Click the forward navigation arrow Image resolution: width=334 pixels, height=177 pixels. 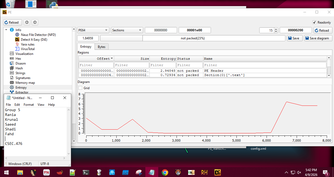coord(35,22)
